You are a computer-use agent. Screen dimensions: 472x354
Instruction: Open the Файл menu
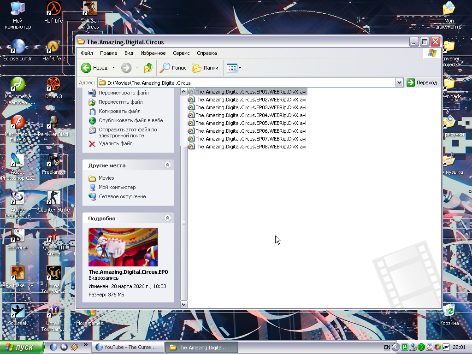pos(87,53)
